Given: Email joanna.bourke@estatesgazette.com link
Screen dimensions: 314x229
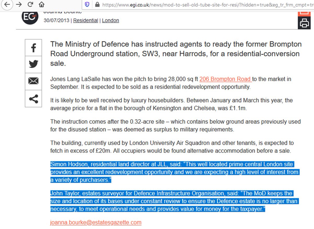Looking at the screenshot, I should [x=96, y=222].
